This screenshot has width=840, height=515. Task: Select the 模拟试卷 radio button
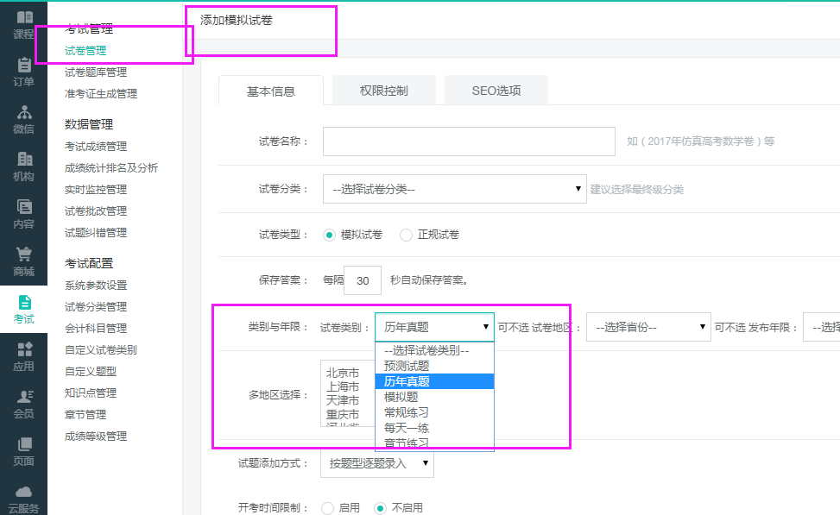pyautogui.click(x=329, y=235)
